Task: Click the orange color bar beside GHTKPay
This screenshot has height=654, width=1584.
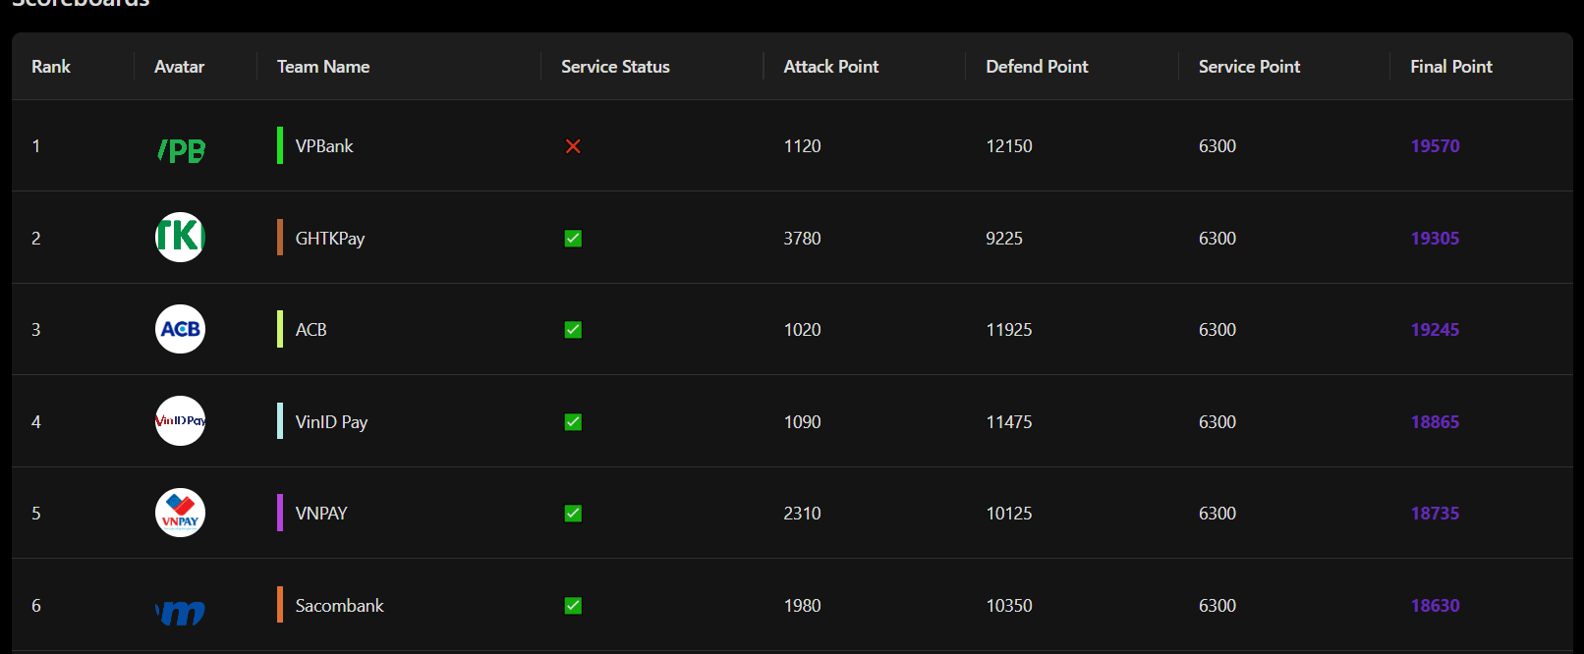Action: point(280,238)
